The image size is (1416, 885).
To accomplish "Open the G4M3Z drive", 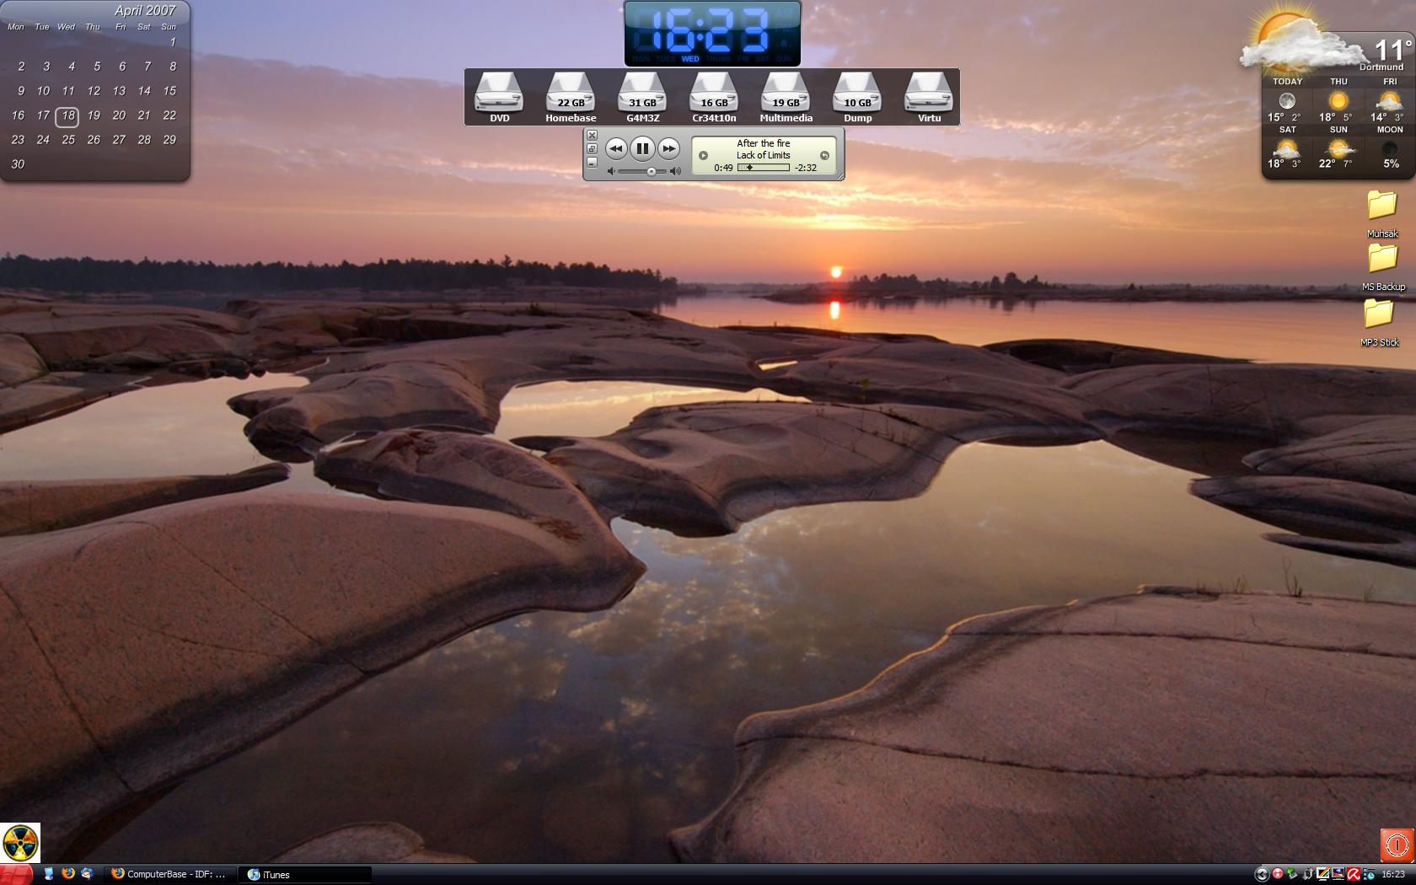I will click(x=642, y=98).
